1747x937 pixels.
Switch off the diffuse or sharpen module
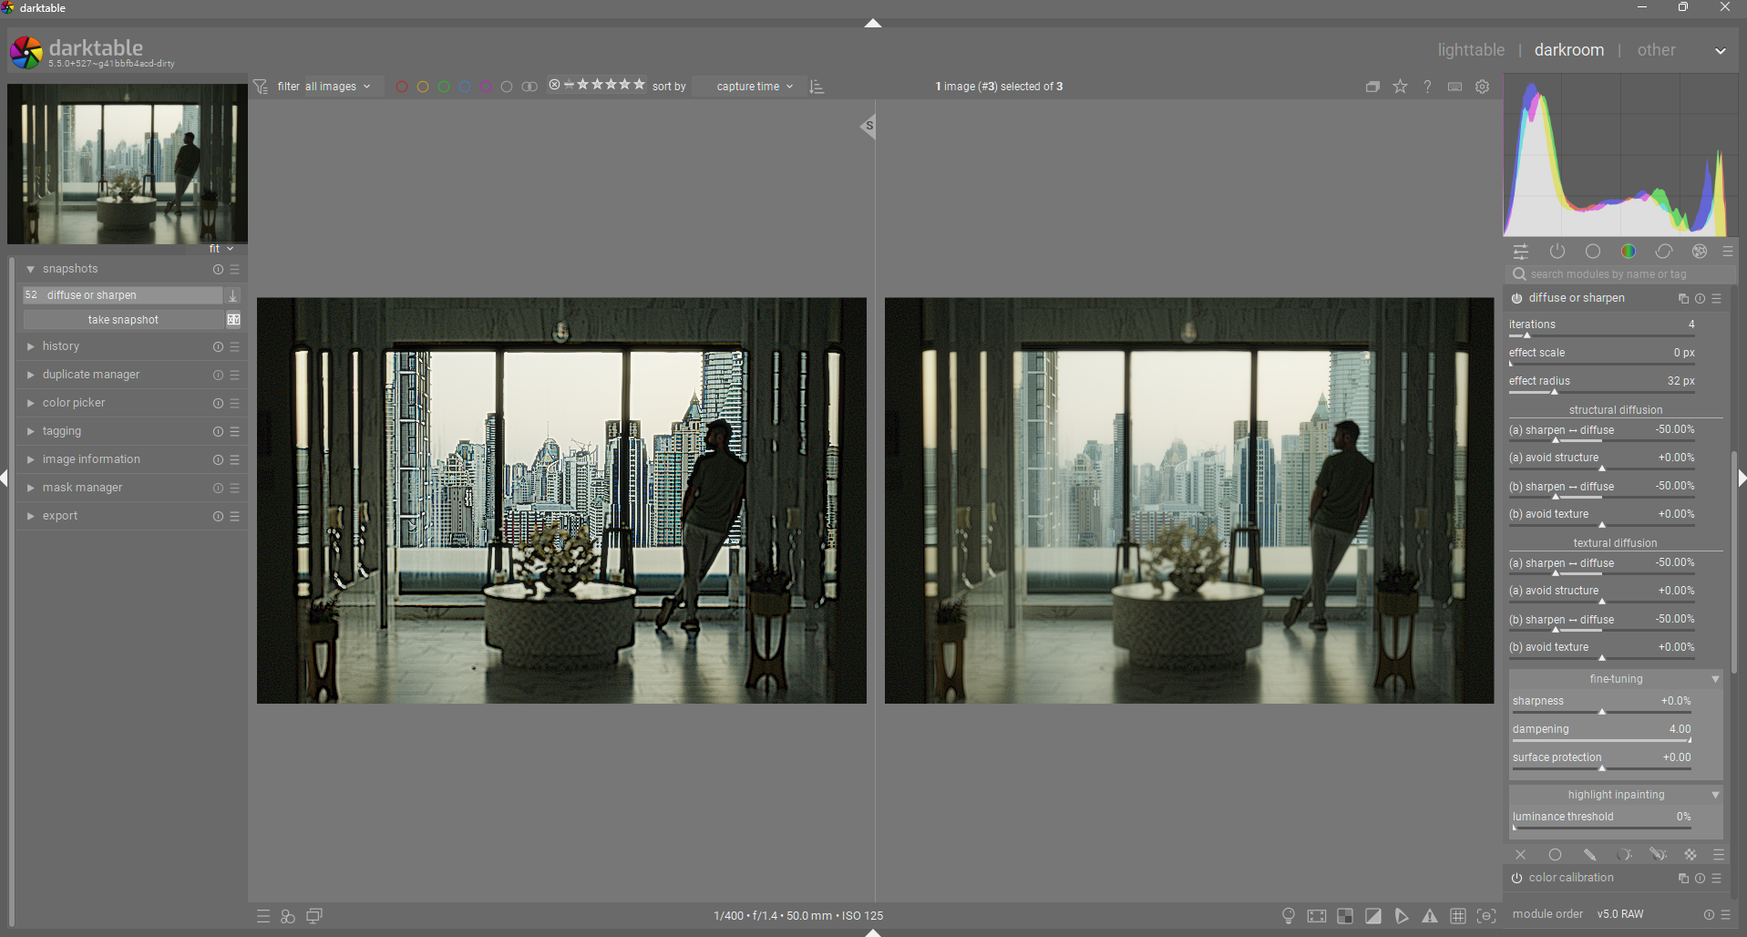click(1517, 299)
